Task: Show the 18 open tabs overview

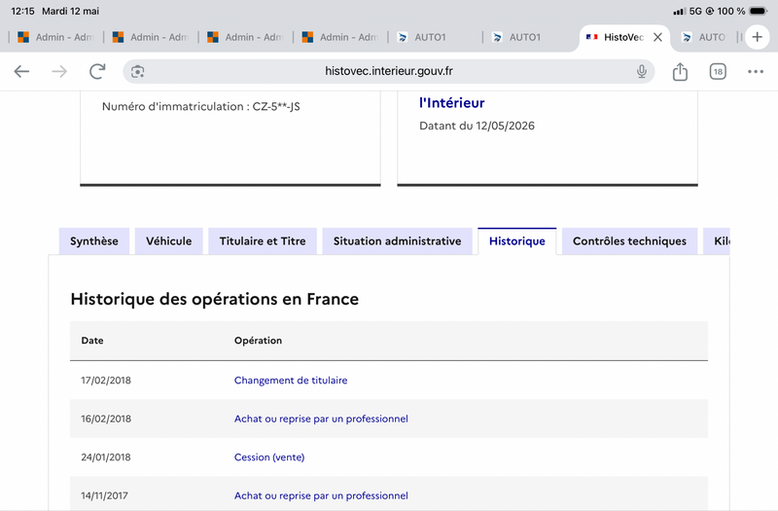Action: coord(718,71)
